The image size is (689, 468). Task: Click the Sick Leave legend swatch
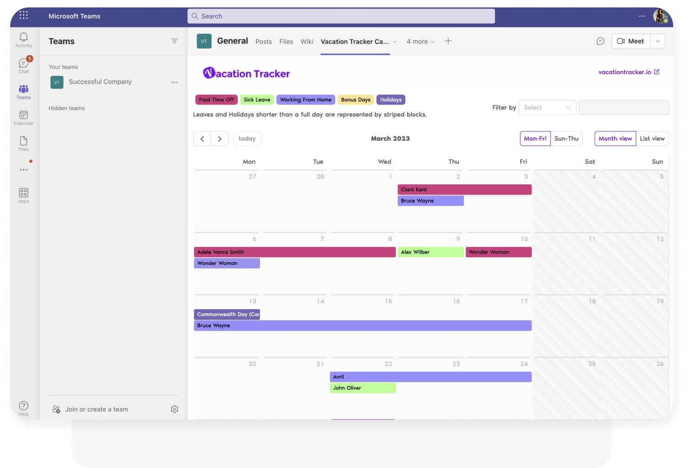click(257, 99)
